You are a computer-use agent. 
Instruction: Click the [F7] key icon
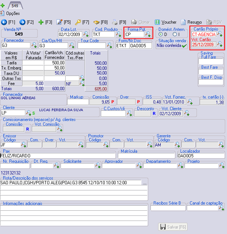click(x=78, y=22)
